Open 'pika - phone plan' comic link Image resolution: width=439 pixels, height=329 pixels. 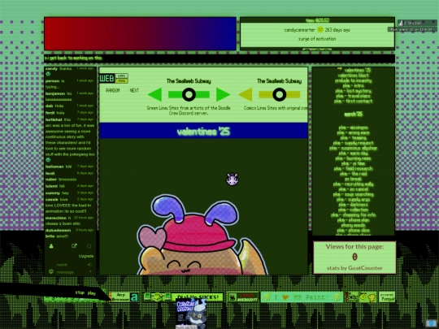pyautogui.click(x=354, y=220)
